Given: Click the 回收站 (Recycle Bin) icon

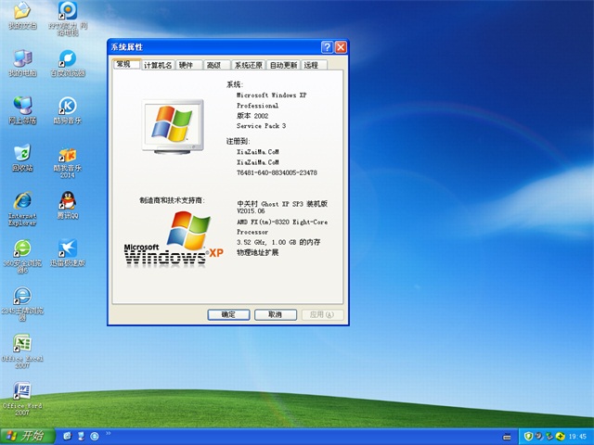Looking at the screenshot, I should 21,154.
